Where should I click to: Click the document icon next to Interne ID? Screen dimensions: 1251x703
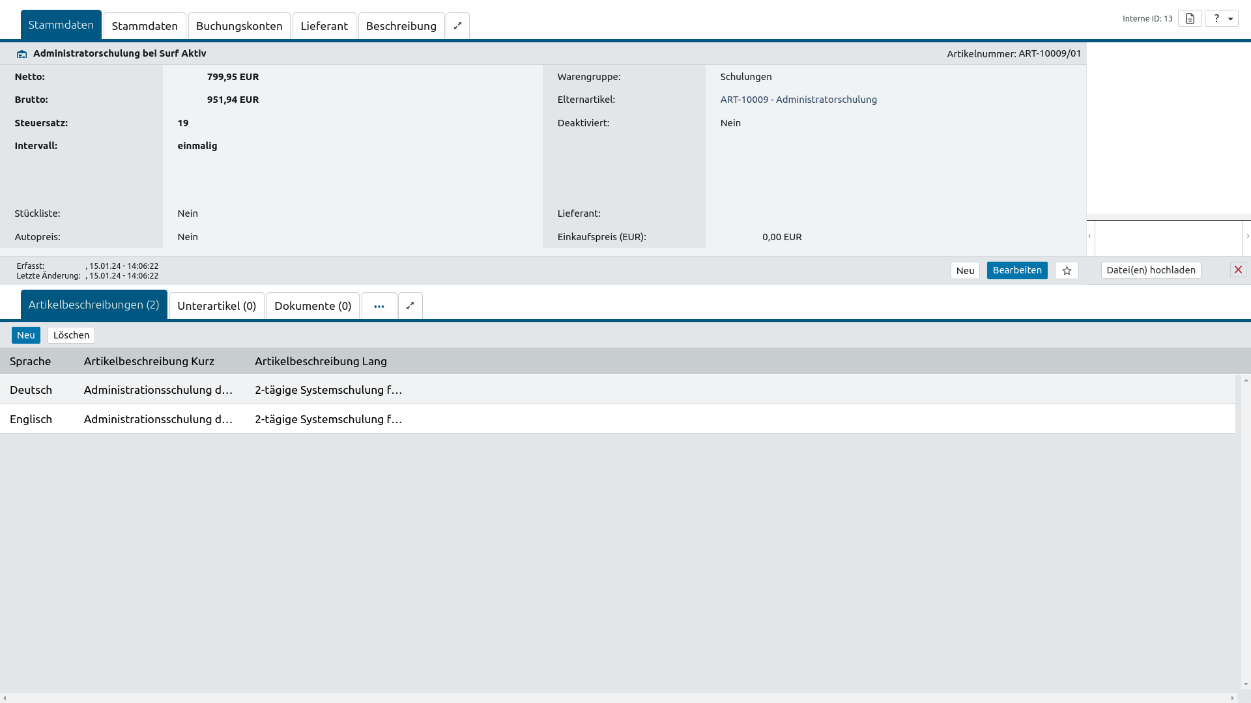pos(1190,19)
